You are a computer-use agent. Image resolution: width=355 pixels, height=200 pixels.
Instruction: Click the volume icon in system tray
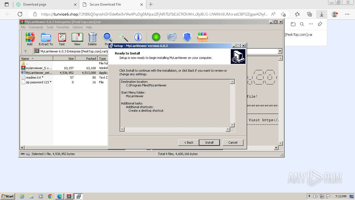coord(316,196)
